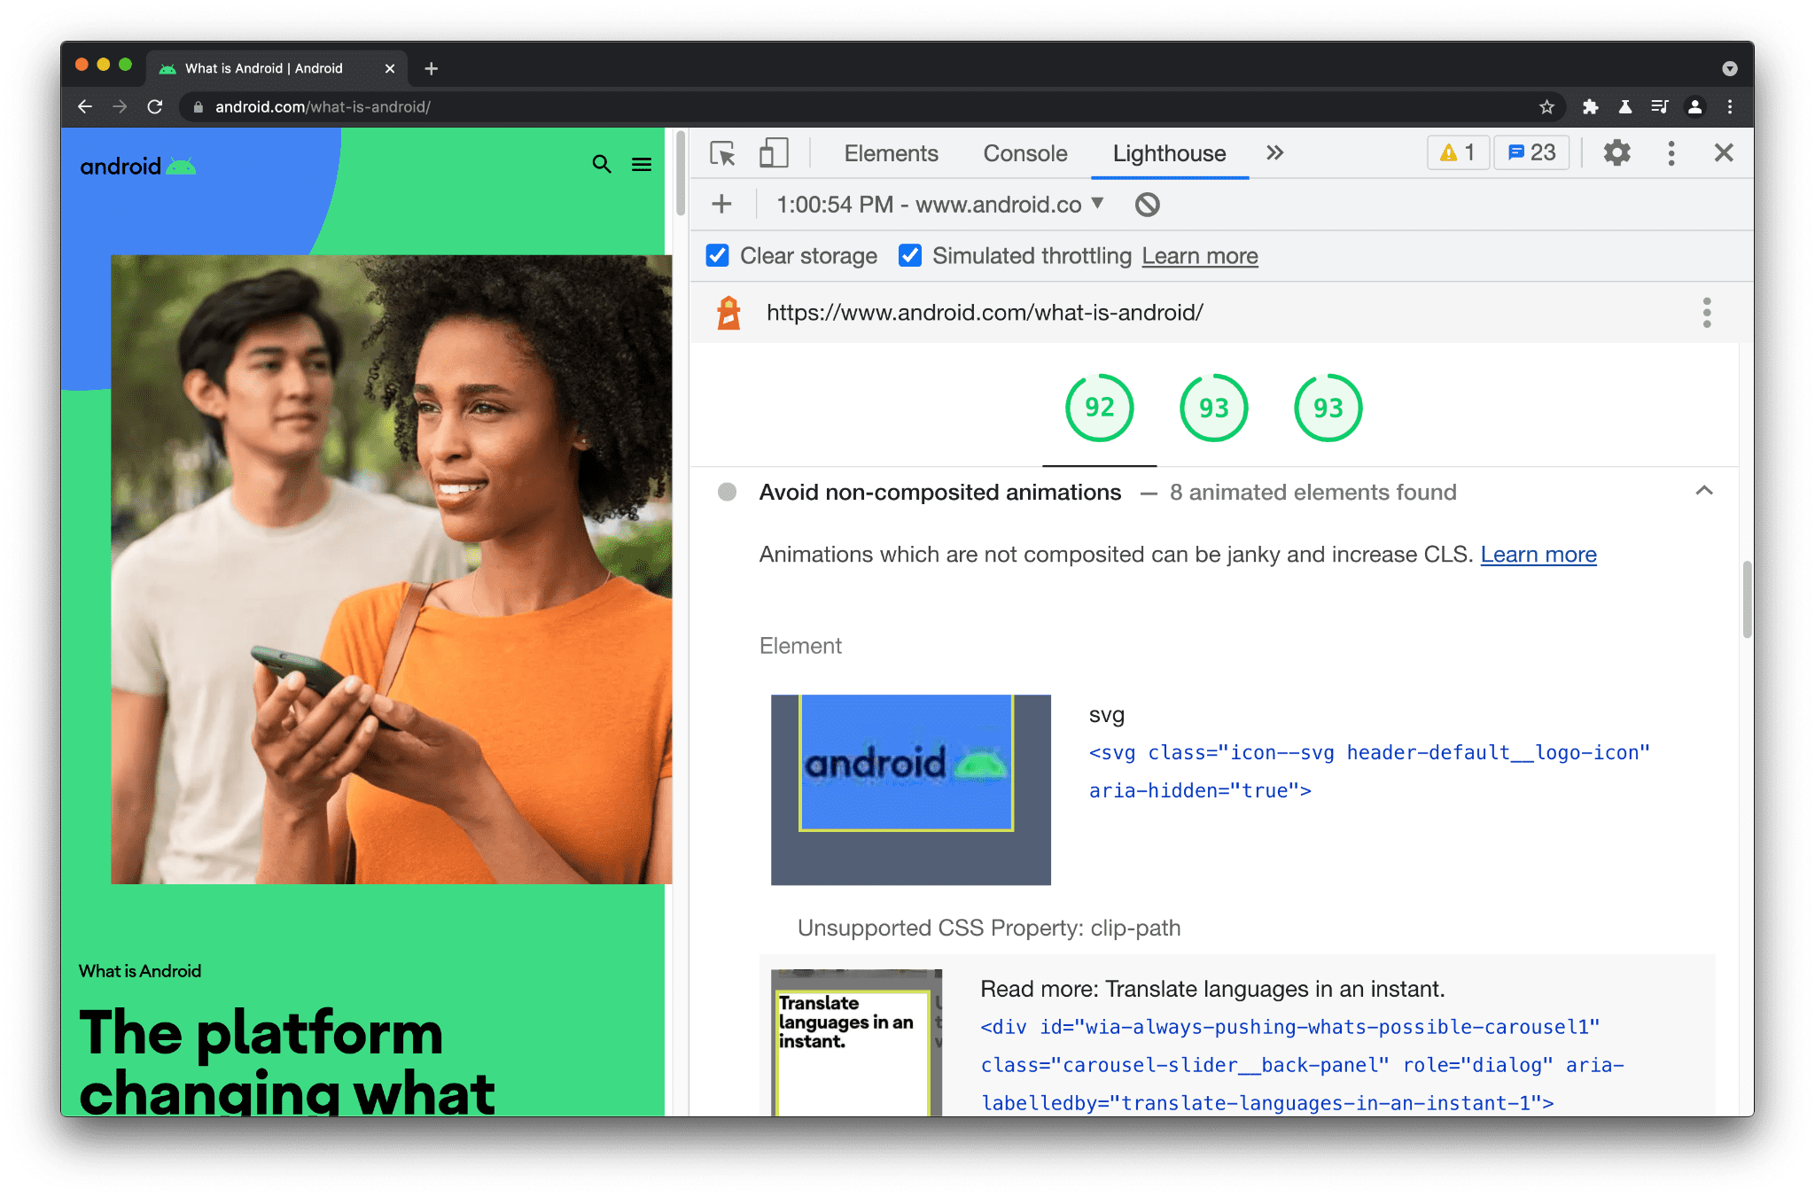Click the score circle showing 92

tap(1099, 408)
